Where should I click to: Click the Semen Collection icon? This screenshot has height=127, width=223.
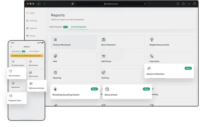tap(149, 68)
